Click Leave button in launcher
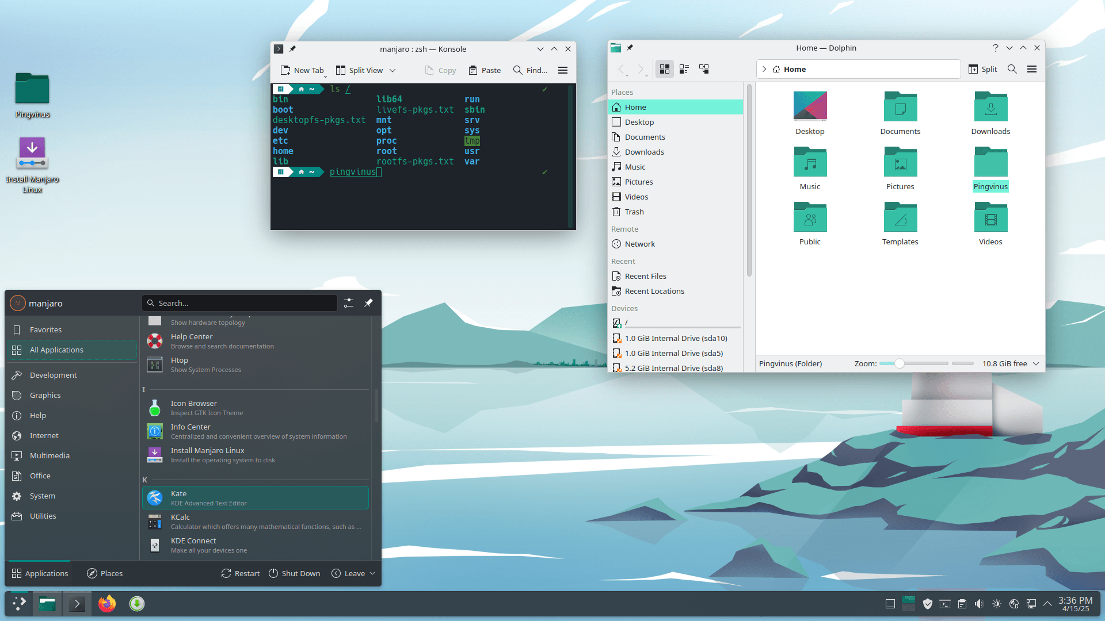This screenshot has height=621, width=1105. pyautogui.click(x=348, y=573)
